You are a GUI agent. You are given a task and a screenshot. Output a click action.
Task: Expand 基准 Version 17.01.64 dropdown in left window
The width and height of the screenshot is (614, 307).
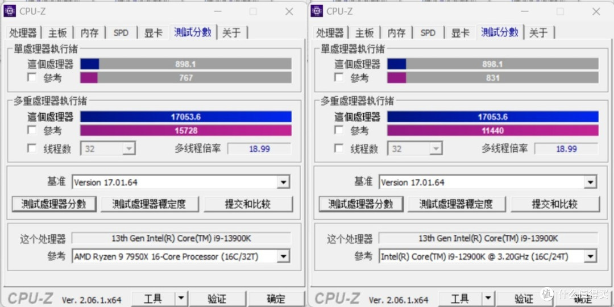181,182
